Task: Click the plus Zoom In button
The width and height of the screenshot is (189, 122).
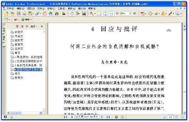Action: click(135, 14)
